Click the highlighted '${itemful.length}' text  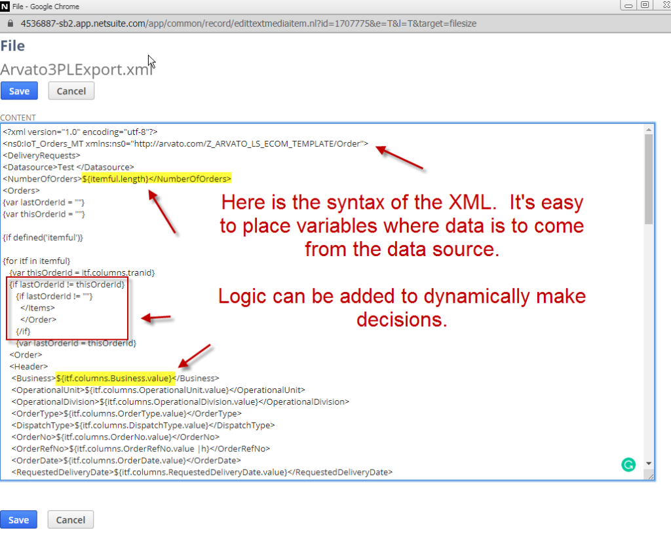click(x=115, y=179)
